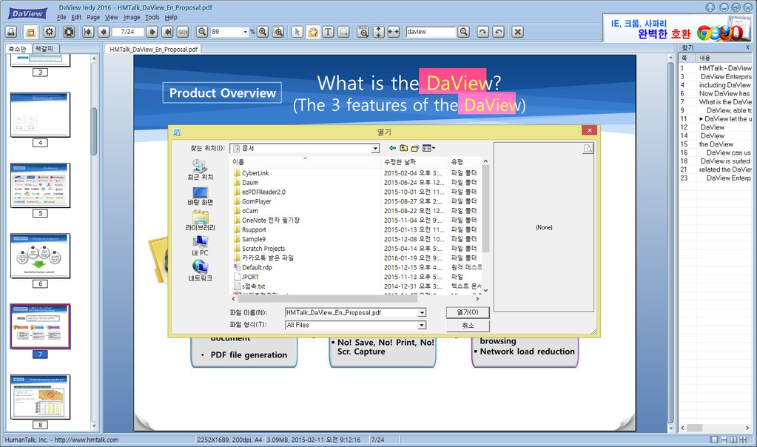Select page 5 thumbnail in the side panel
The height and width of the screenshot is (447, 757).
tap(41, 185)
